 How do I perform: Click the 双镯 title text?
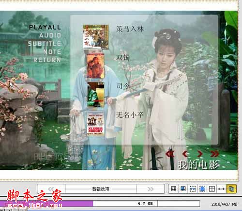click(123, 57)
